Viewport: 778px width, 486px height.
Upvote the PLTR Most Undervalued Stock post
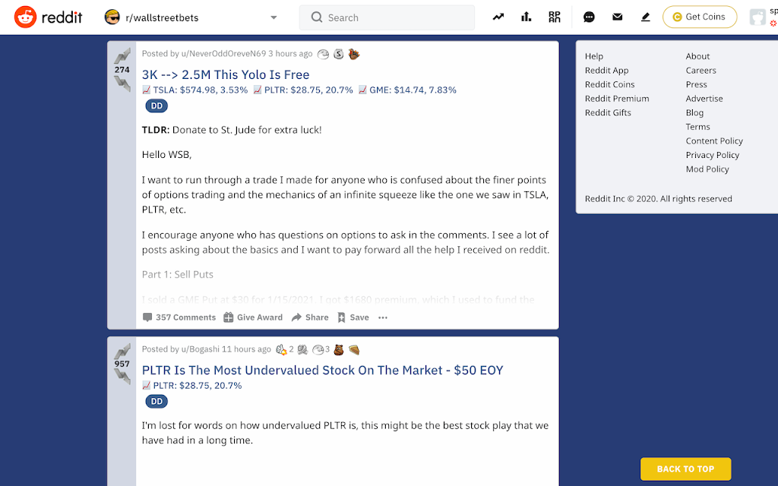[122, 351]
